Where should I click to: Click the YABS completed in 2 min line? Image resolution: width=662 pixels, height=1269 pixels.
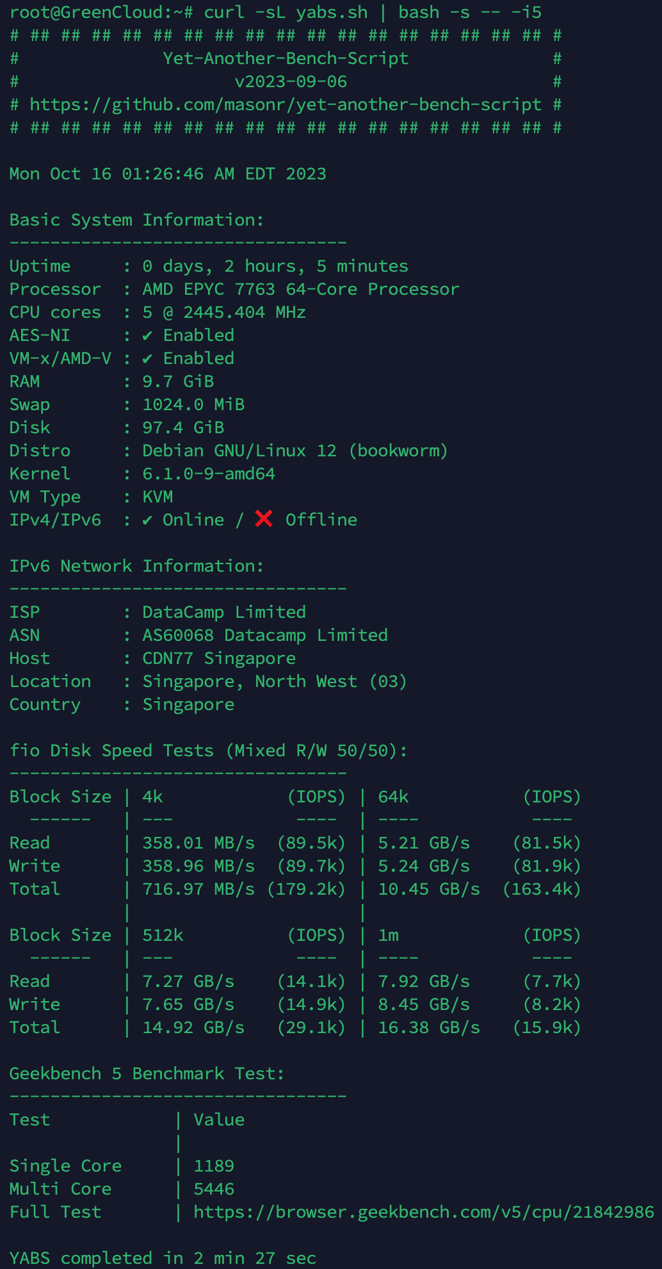pos(163,1257)
